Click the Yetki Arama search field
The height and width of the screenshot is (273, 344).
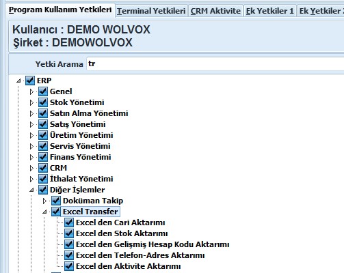click(x=215, y=64)
